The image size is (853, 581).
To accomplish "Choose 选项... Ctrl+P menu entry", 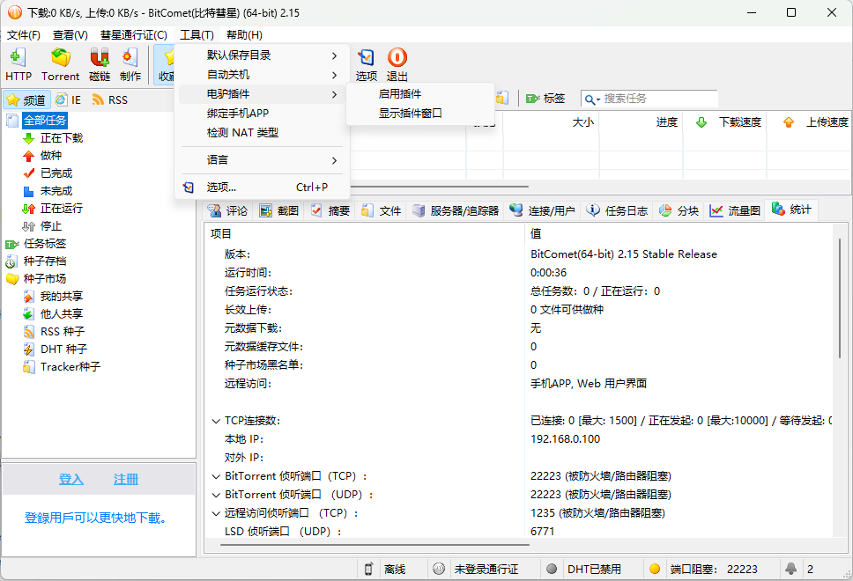I will [x=262, y=188].
